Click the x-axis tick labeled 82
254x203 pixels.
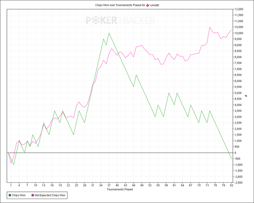coord(232,185)
